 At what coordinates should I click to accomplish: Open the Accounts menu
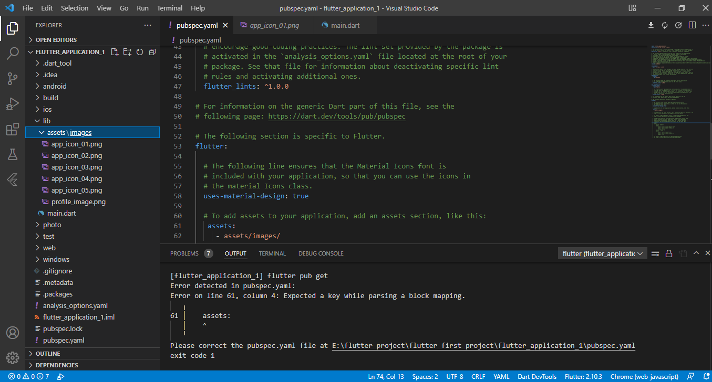pyautogui.click(x=13, y=333)
